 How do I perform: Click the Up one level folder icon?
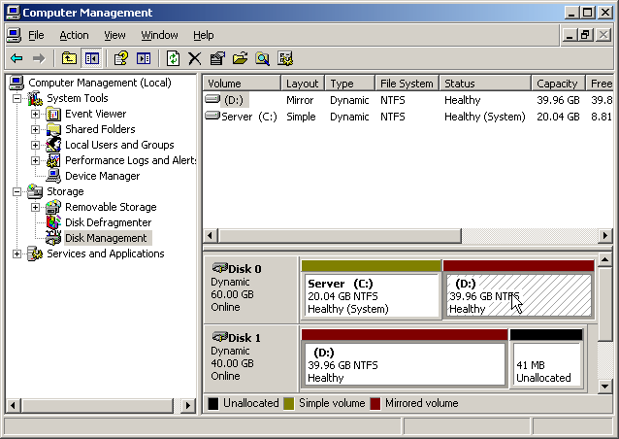coord(69,59)
